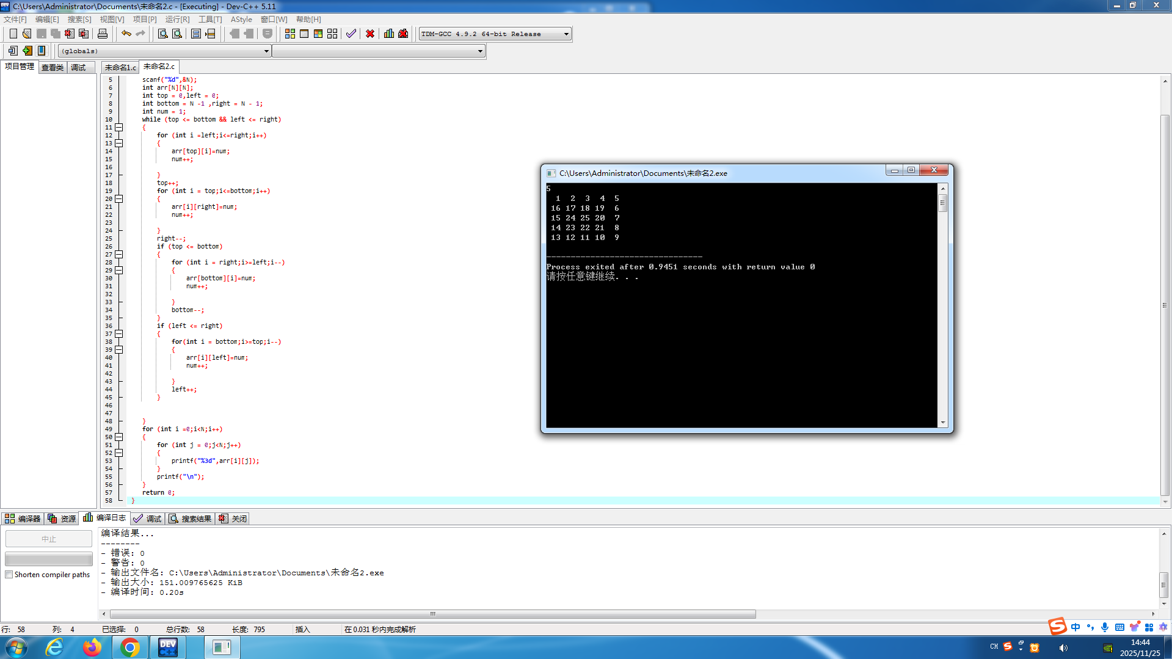Open the Sogou soft keyboard icon
The image size is (1172, 659).
click(x=1119, y=627)
